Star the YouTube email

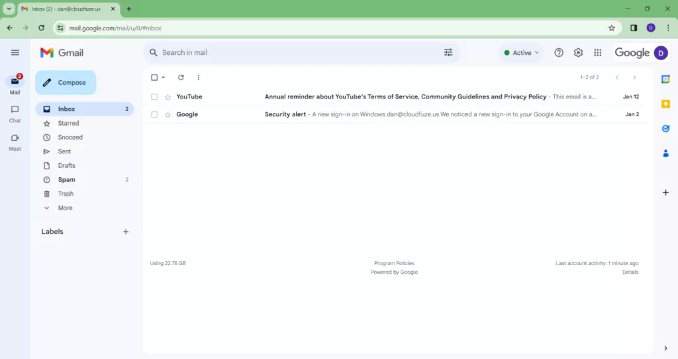coord(168,97)
